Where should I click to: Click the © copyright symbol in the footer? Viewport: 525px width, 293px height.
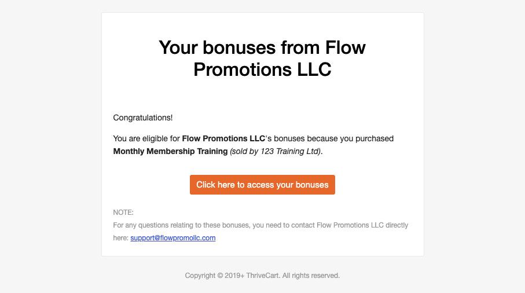click(220, 276)
